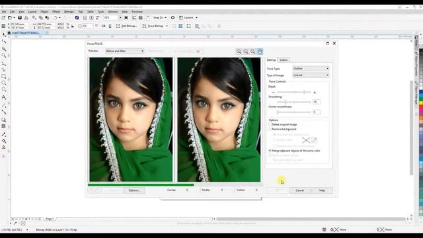This screenshot has height=238, width=423.
Task: Click the Undo arrow icon
Action: click(x=56, y=18)
